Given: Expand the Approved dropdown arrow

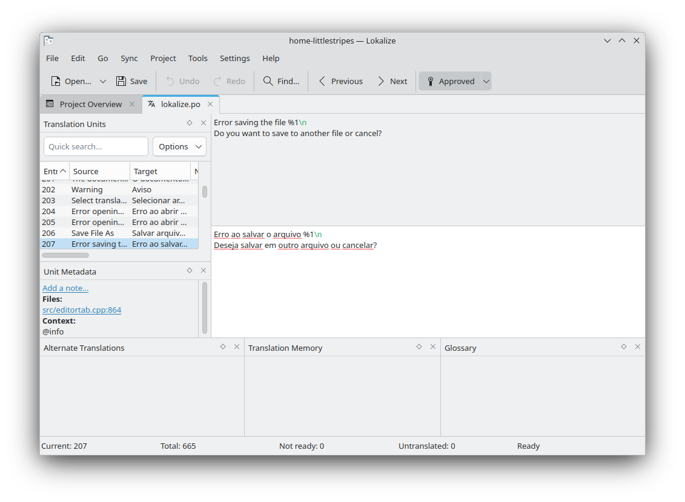Looking at the screenshot, I should click(486, 81).
